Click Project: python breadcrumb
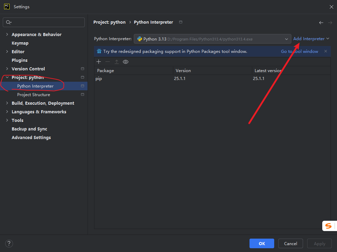The image size is (337, 252). 109,22
